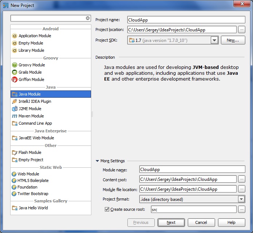253x233 pixels.
Task: Click the Empty Project folder icon
Action: [15, 160]
